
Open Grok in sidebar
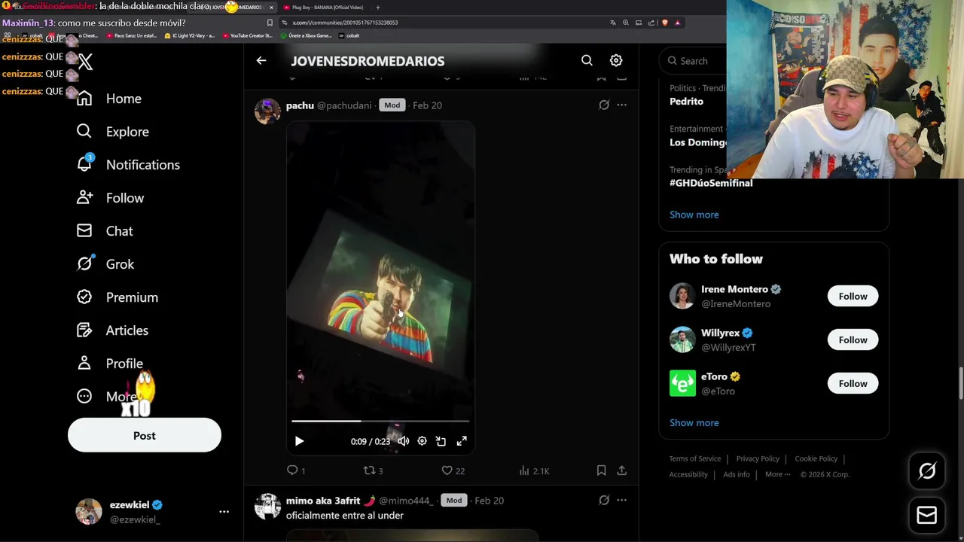(105, 264)
